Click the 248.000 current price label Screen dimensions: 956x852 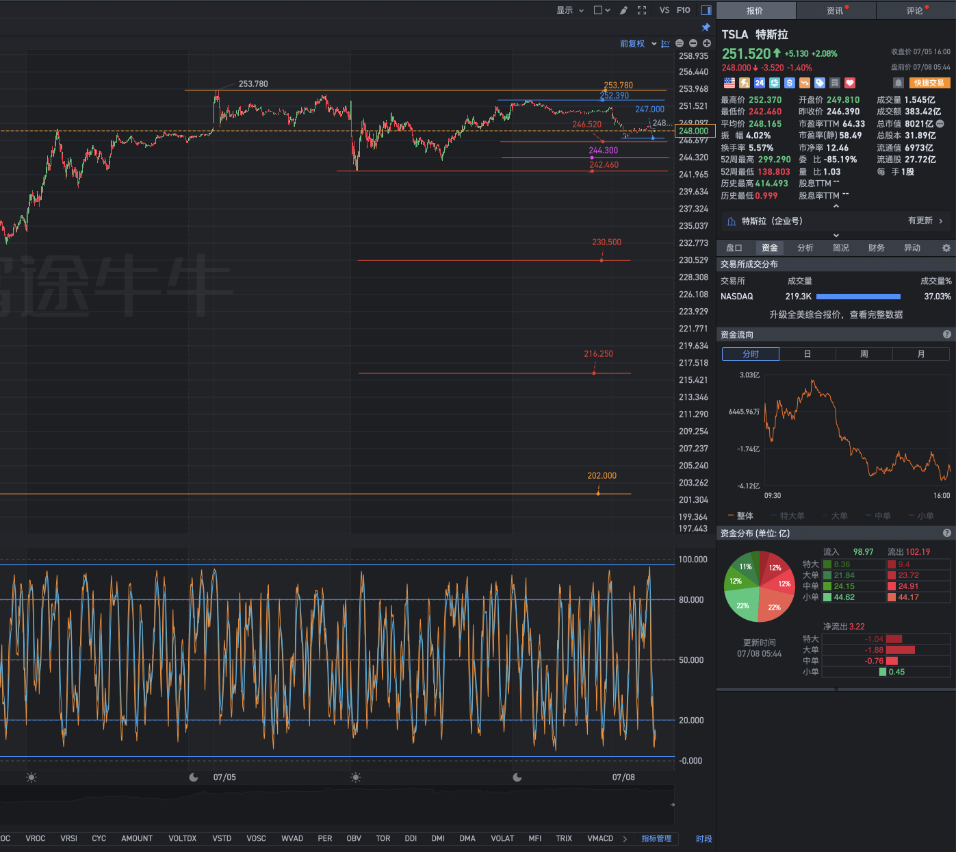click(x=695, y=131)
